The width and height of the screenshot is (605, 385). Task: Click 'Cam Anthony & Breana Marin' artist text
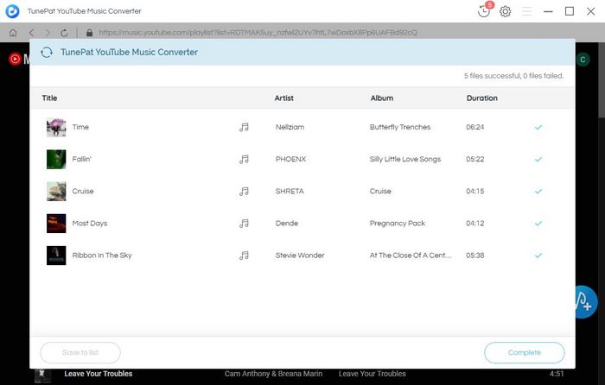(x=274, y=374)
